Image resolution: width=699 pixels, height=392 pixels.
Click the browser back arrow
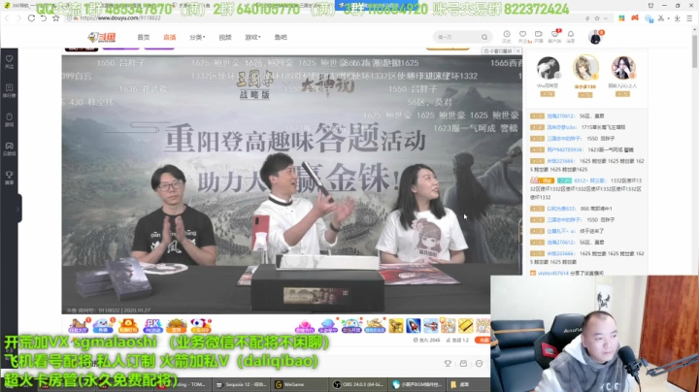pyautogui.click(x=7, y=17)
